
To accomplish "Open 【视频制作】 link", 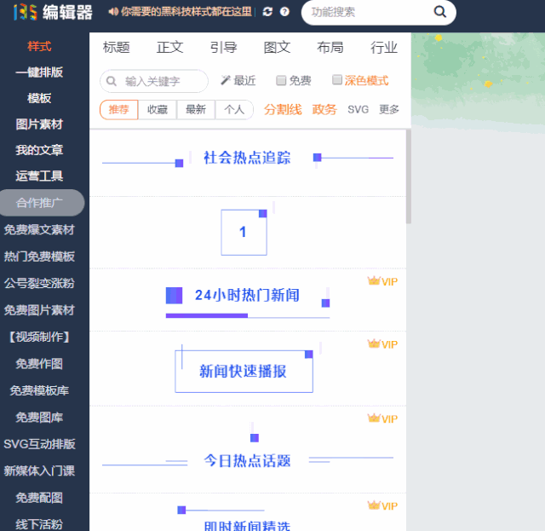I will (39, 337).
